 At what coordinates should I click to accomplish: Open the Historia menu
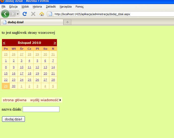(37, 7)
